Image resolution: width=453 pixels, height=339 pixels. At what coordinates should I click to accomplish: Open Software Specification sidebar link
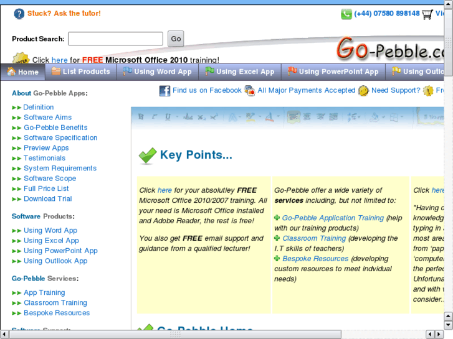click(x=60, y=137)
